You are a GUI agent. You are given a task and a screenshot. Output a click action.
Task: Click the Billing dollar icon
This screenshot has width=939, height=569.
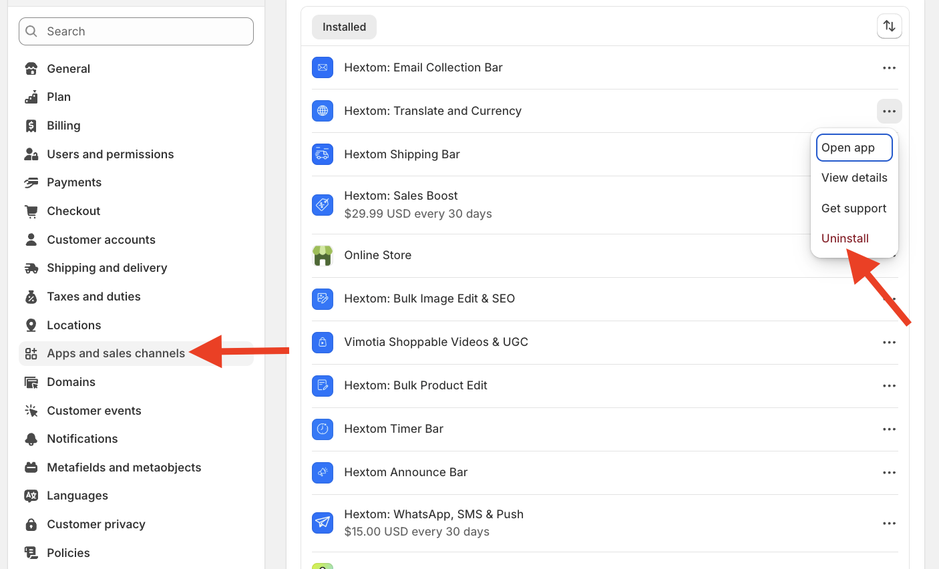(31, 126)
